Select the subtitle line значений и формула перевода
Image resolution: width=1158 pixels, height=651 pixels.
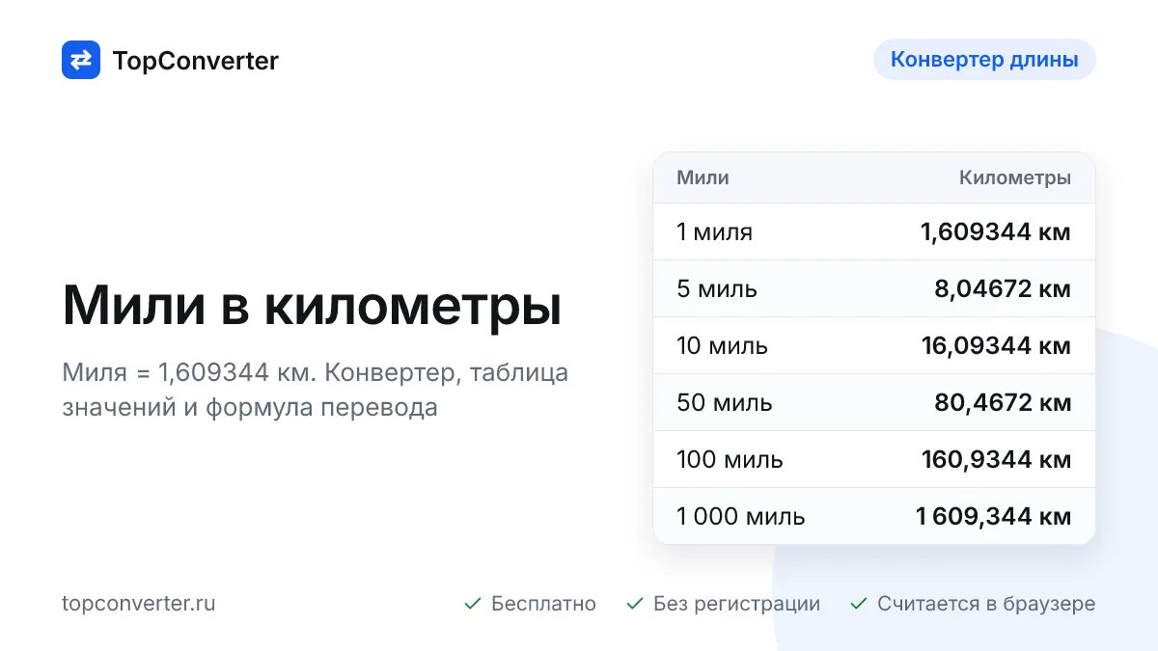coord(250,407)
